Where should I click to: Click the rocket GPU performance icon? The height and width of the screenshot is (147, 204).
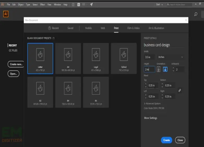(x=91, y=4)
